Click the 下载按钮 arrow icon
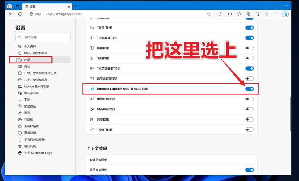This screenshot has width=299, height=181. pyautogui.click(x=92, y=58)
